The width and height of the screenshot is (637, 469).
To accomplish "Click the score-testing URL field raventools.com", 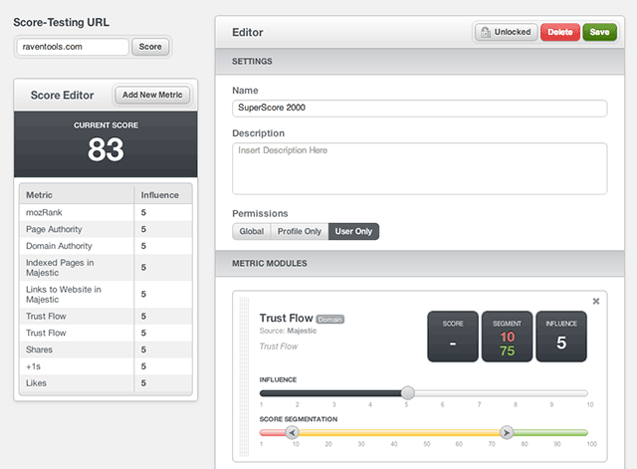I will point(73,47).
